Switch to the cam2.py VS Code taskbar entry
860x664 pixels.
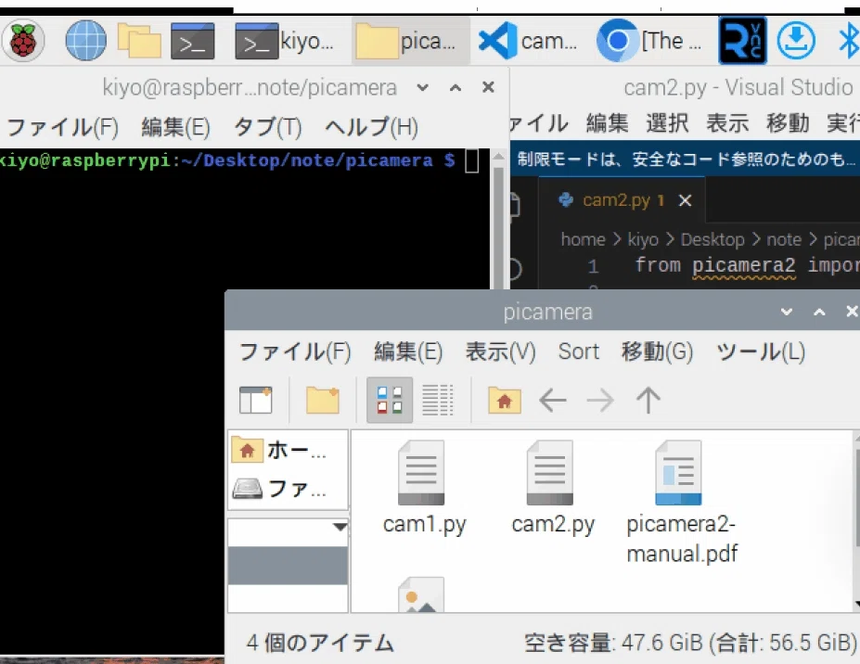point(528,41)
